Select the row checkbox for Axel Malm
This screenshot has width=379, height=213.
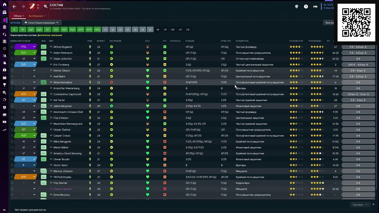(12, 76)
